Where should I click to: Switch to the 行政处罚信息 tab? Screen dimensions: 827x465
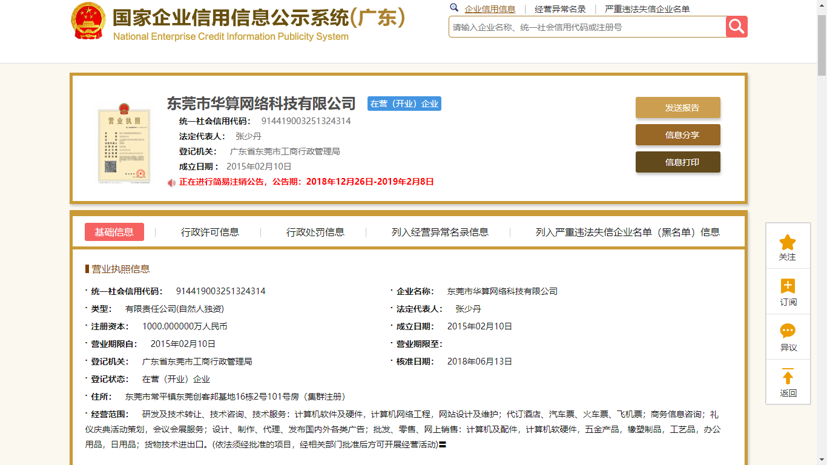click(315, 232)
